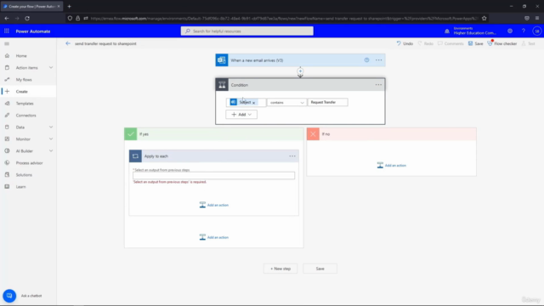Click the Save button below the flow
Screen dimensions: 544x306
[320, 269]
